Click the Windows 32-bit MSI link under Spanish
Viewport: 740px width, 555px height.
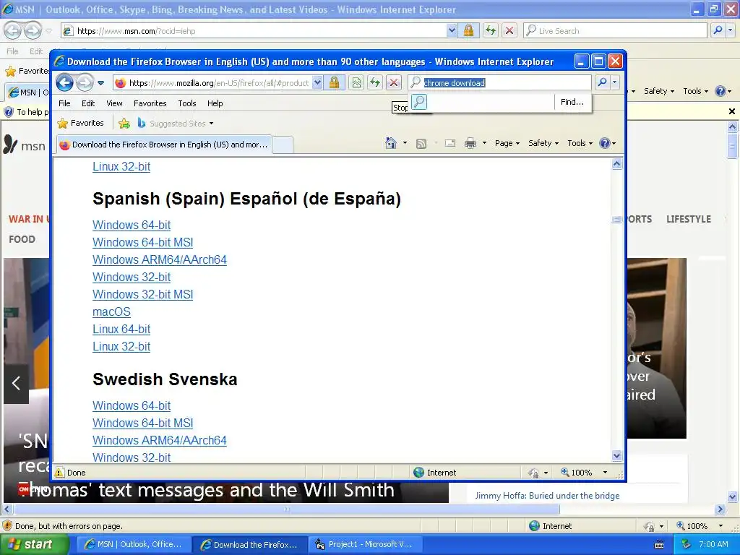point(142,295)
